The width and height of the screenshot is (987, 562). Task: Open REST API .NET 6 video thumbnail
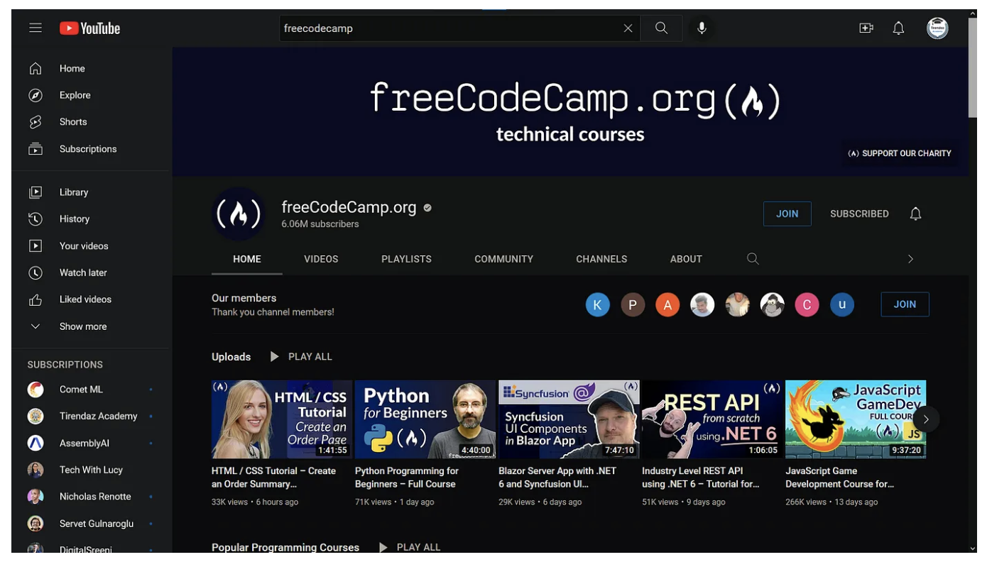(712, 419)
